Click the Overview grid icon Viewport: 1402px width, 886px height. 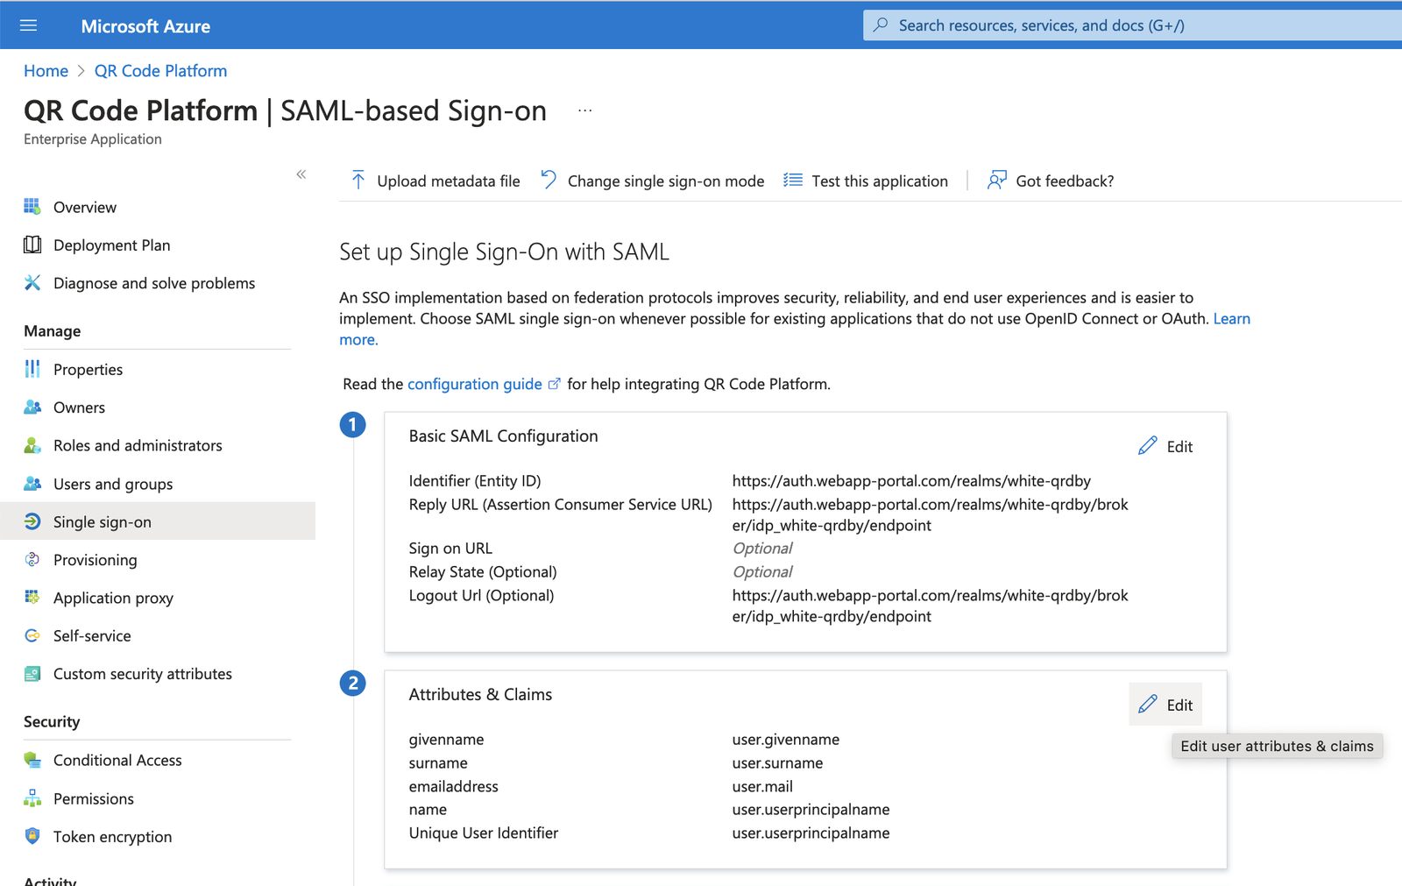(32, 207)
